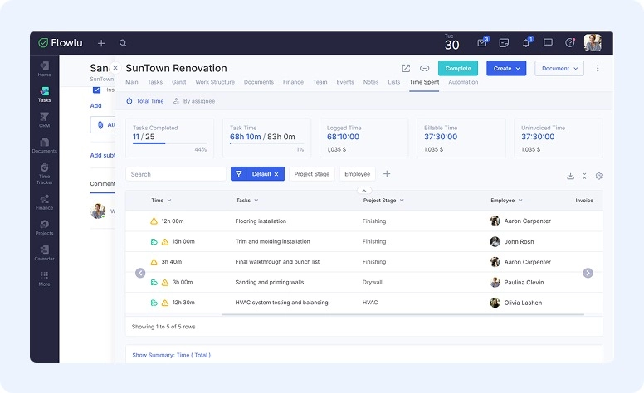
Task: Collapse the summary cards with up chevron
Action: [363, 191]
